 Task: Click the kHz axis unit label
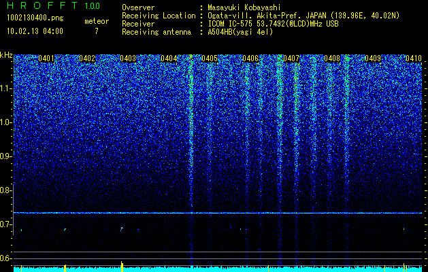(x=6, y=55)
